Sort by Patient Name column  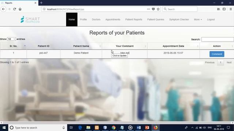click(81, 46)
